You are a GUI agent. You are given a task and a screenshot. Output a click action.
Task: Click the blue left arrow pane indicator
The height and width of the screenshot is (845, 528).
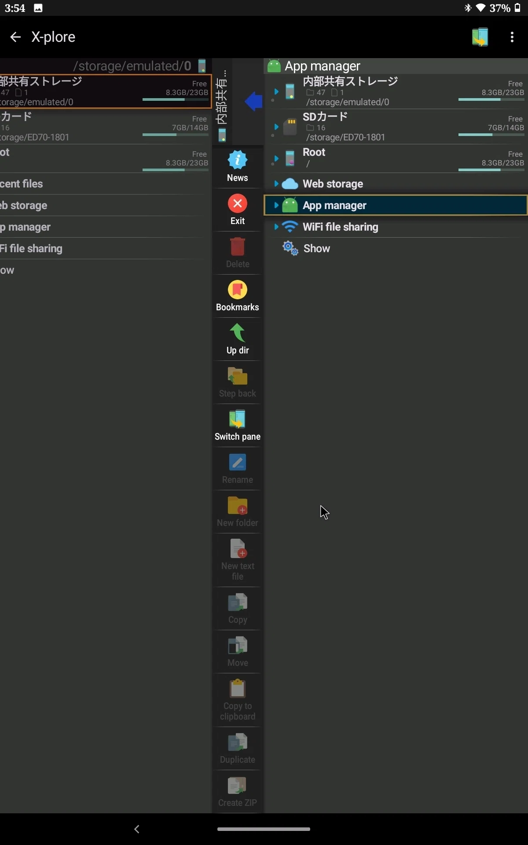click(x=253, y=101)
